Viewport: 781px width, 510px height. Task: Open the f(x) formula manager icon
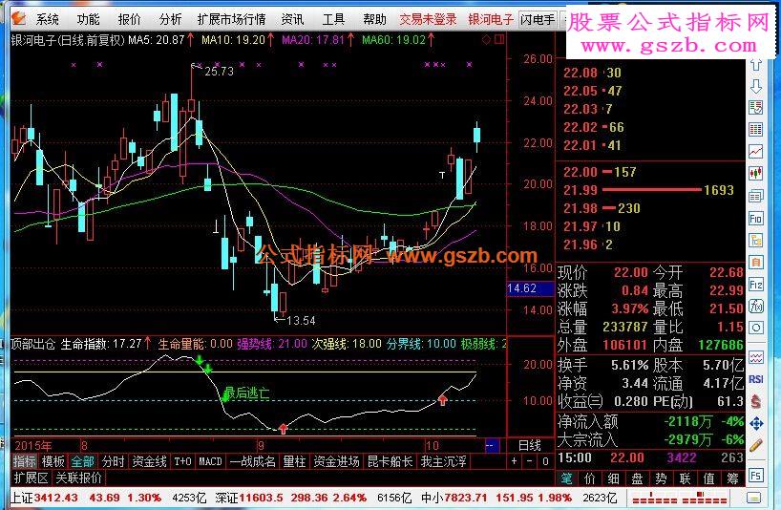coord(756,306)
